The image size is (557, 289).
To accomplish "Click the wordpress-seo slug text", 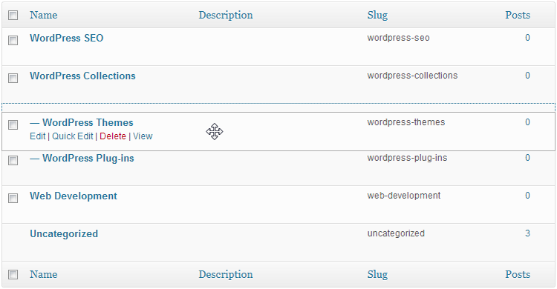I will coord(398,38).
